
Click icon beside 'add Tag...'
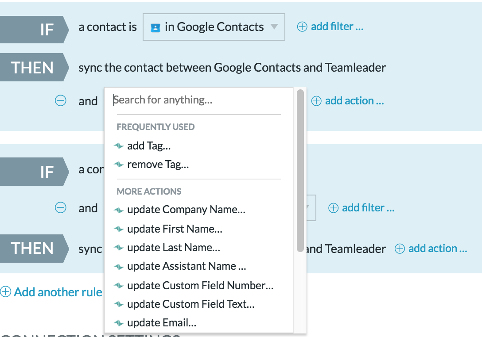tap(119, 146)
